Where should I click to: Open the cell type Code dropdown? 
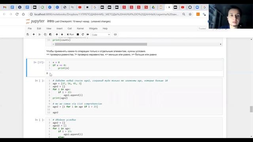[101, 35]
